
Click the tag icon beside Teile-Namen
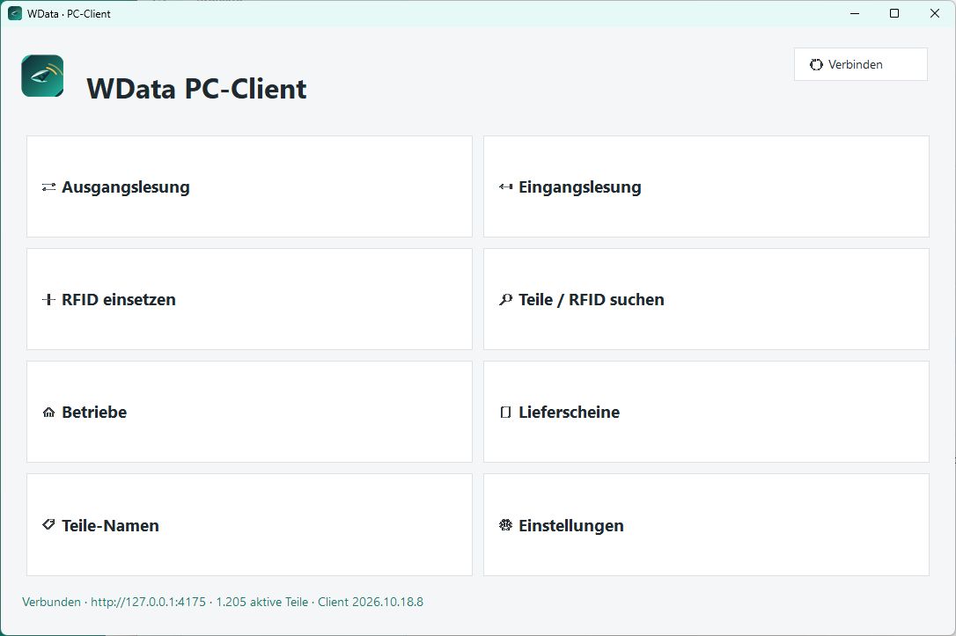click(x=48, y=524)
